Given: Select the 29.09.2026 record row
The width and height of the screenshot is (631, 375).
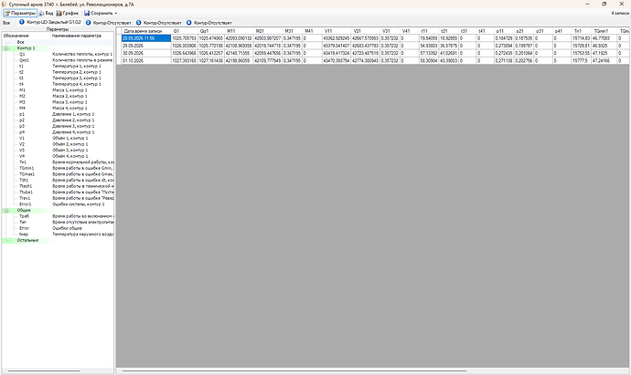Looking at the screenshot, I should pyautogui.click(x=374, y=46).
